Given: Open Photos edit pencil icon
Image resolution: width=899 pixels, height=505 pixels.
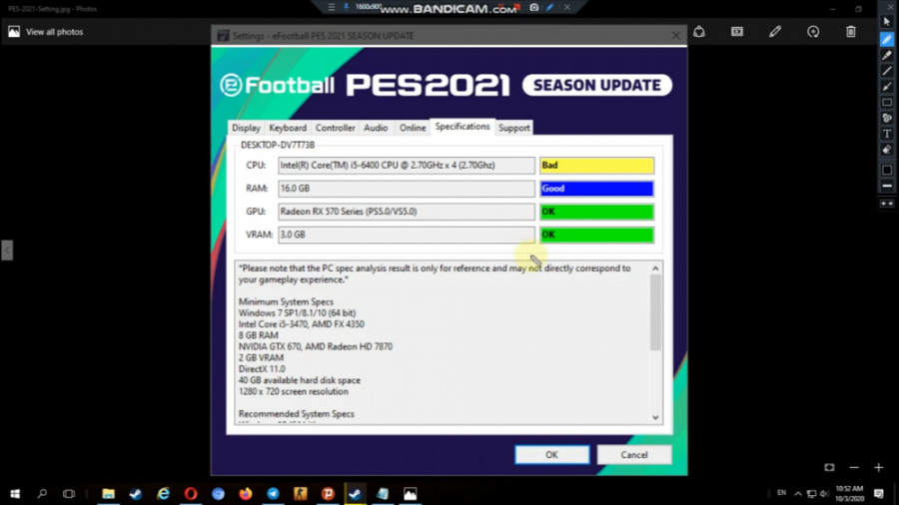Looking at the screenshot, I should coord(775,32).
